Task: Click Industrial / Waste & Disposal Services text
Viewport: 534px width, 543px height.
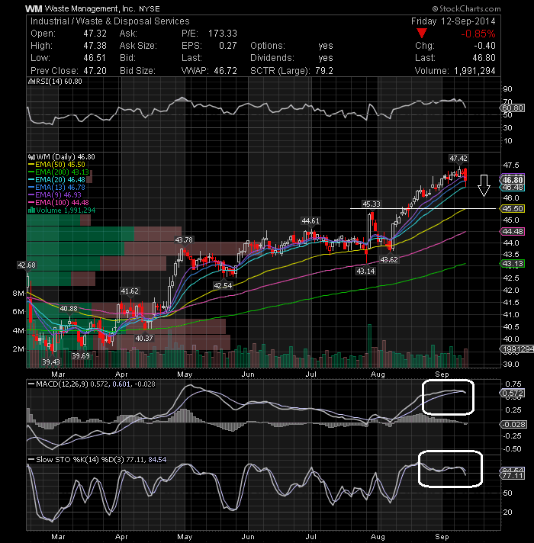Action: click(110, 21)
